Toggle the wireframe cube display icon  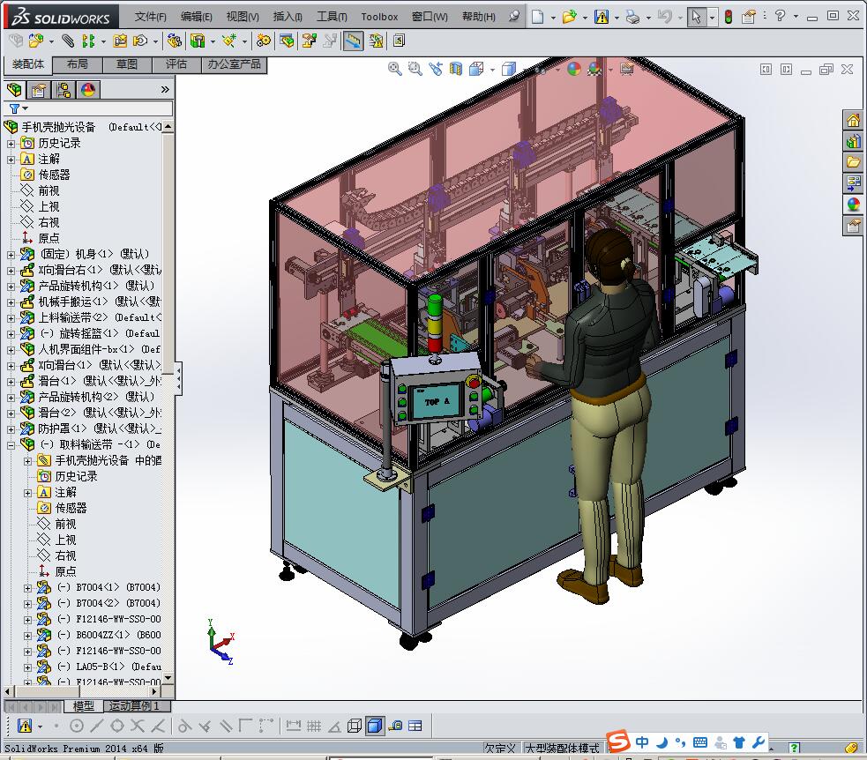[x=355, y=726]
